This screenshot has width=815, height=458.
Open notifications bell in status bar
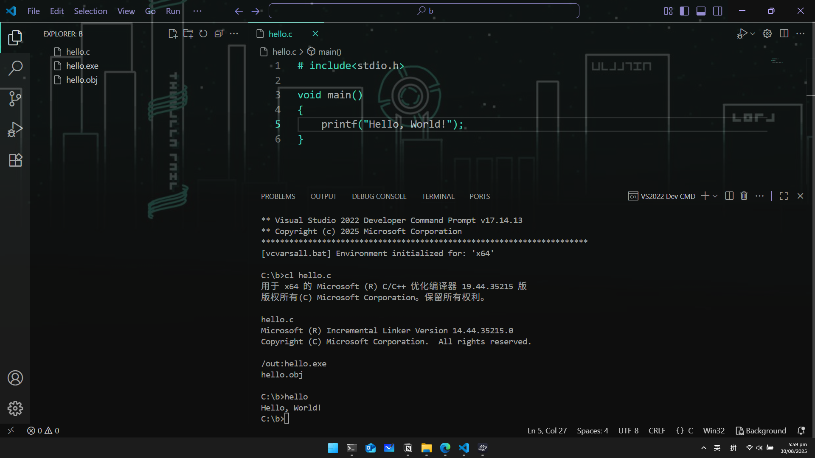click(801, 430)
